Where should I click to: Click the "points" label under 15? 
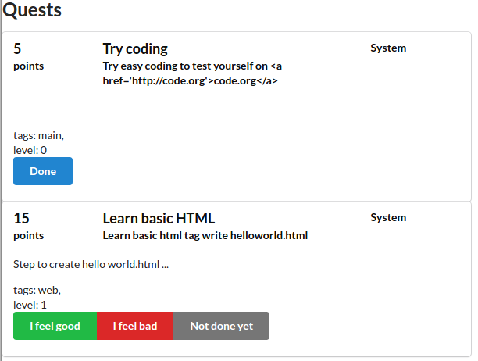coord(29,235)
